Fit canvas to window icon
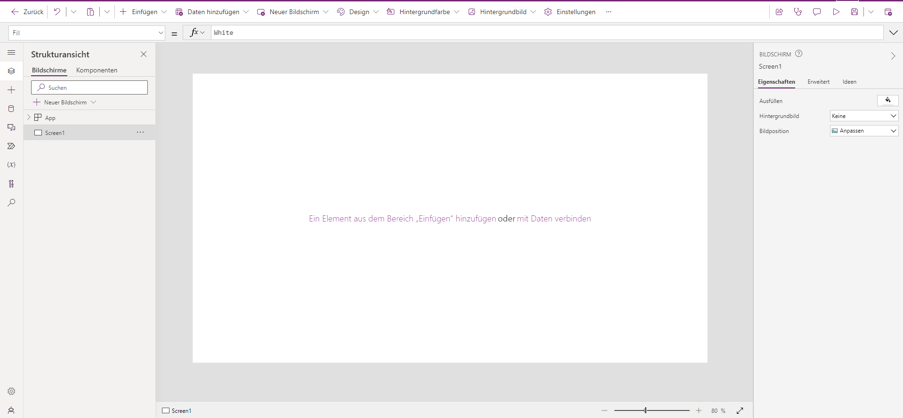The image size is (903, 418). [740, 410]
